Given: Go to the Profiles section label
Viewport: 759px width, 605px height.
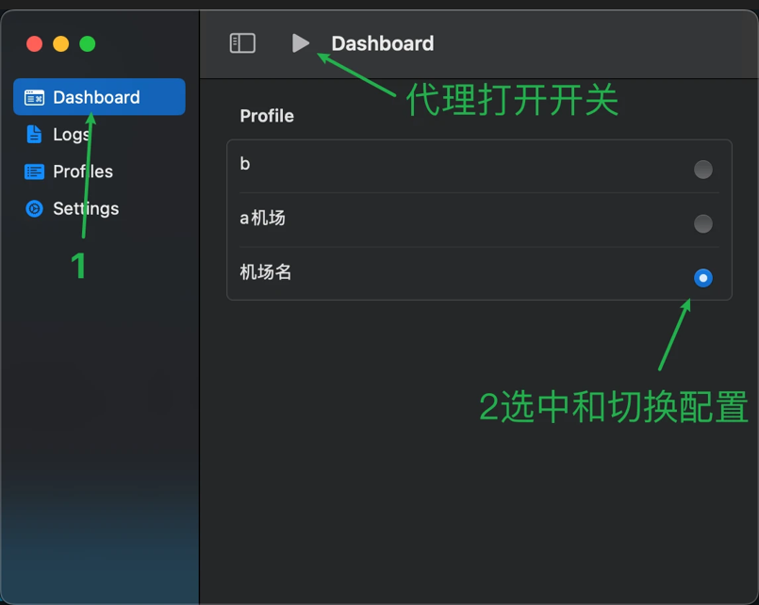Looking at the screenshot, I should click(x=83, y=172).
